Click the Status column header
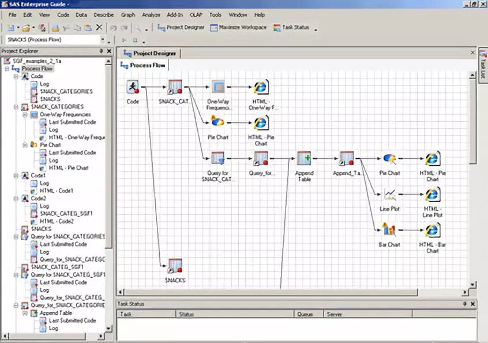Screen dimensions: 488x343 point(235,314)
